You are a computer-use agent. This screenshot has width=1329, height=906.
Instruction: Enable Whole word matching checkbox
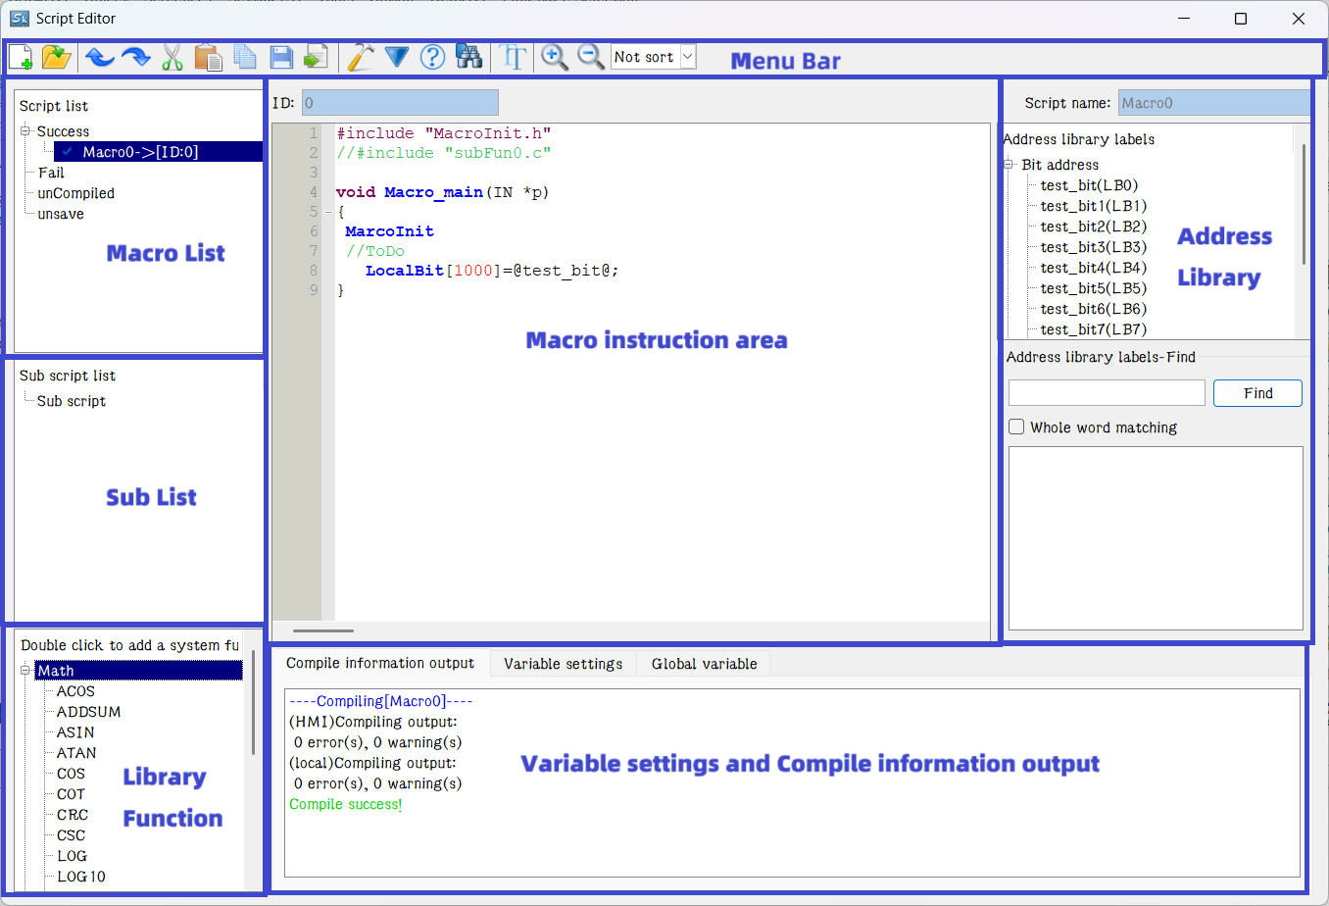(x=1017, y=427)
